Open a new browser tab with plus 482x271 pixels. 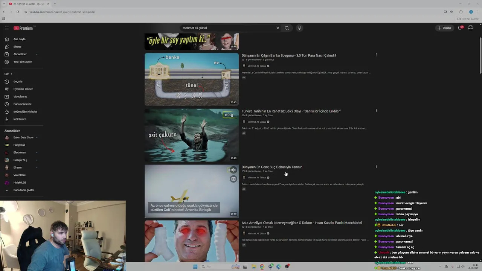55,4
